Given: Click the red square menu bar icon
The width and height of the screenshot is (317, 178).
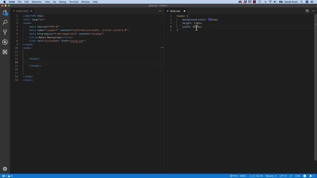Looking at the screenshot, I should click(x=254, y=2).
